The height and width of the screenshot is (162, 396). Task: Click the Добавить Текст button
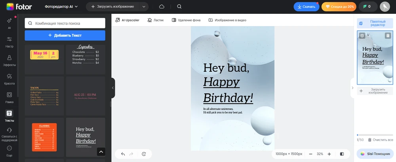[65, 35]
